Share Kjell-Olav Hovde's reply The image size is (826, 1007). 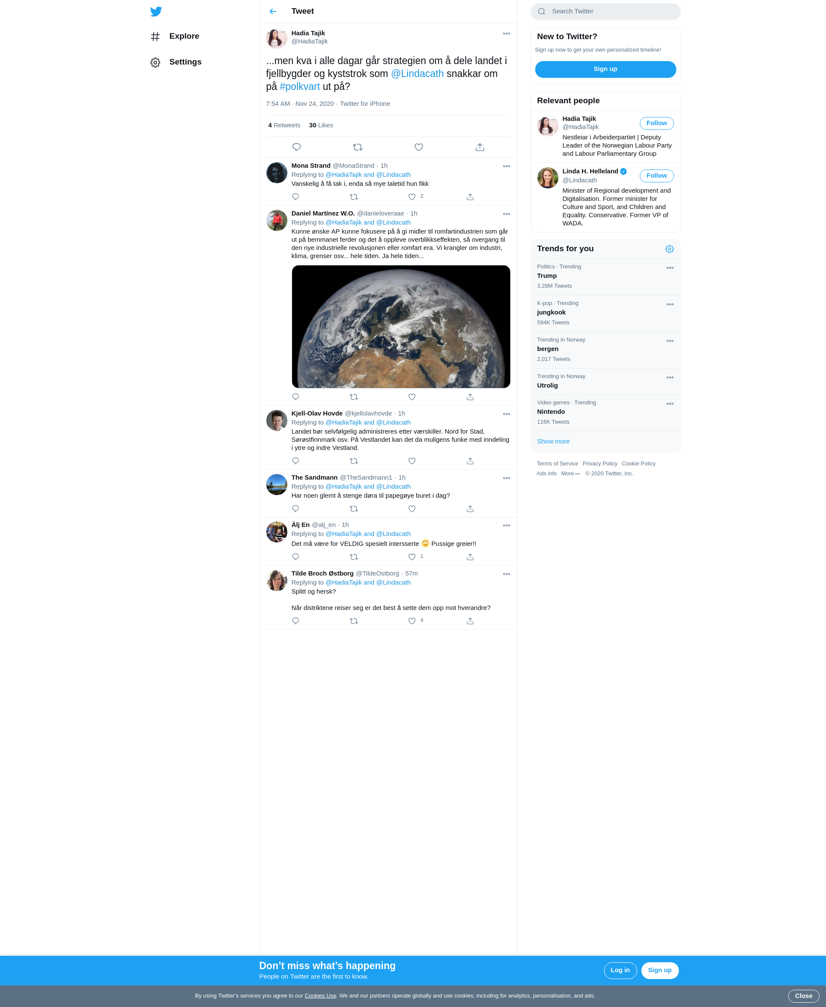[470, 461]
